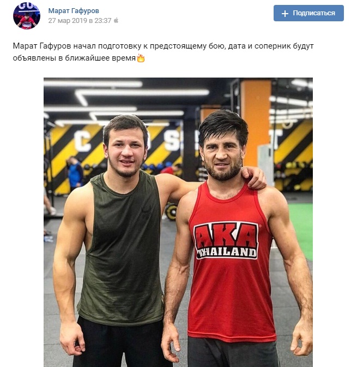Open the post timestamp 27 мар 2019
Viewport: 357px width, 367px height.
[80, 21]
